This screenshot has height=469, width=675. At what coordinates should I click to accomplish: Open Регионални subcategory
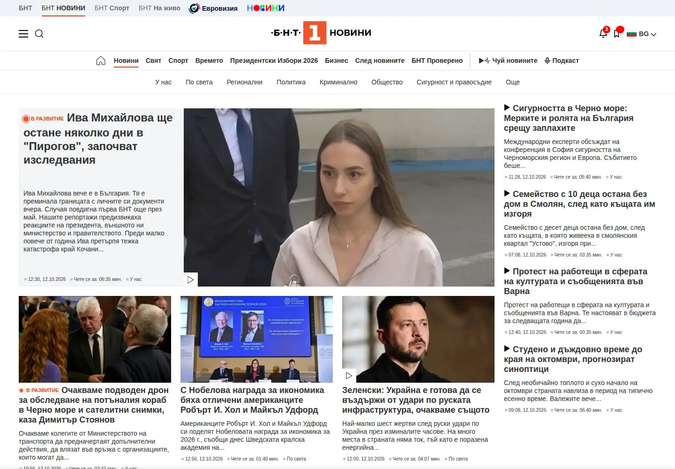245,82
